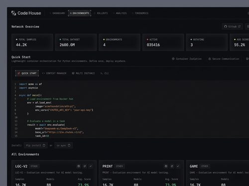The height and width of the screenshot is (186, 249).
Task: Open the Github link button
Action: (x=232, y=26)
